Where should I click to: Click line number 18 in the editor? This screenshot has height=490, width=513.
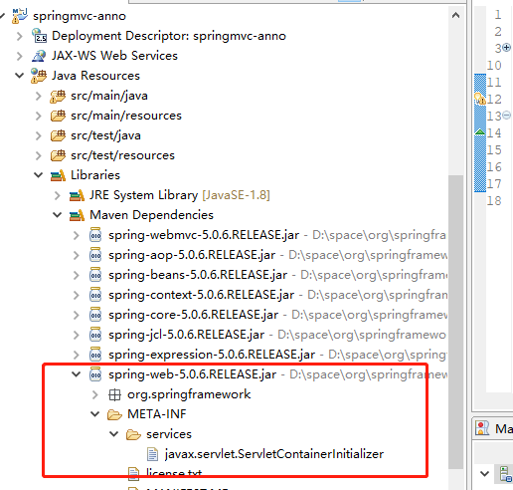coord(494,201)
